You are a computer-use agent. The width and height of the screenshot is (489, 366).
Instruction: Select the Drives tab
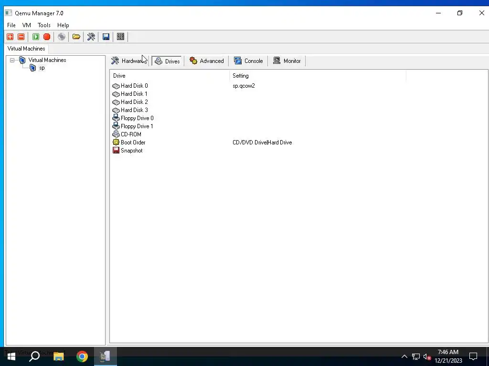tap(167, 61)
